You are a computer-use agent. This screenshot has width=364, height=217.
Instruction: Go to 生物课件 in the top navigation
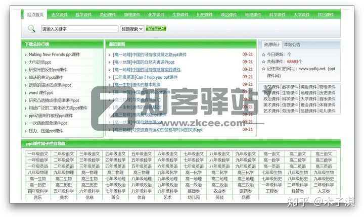(x=180, y=15)
